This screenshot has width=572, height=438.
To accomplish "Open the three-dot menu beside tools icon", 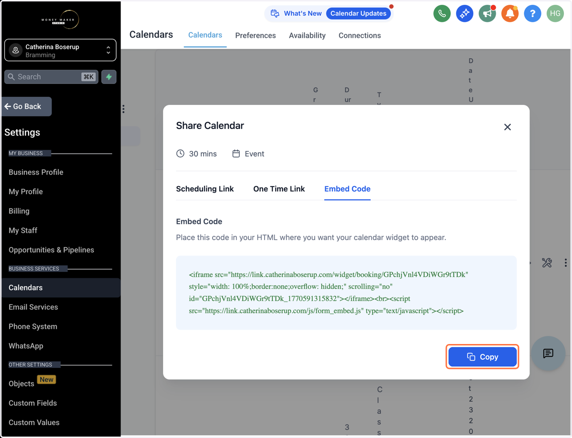I will point(565,262).
